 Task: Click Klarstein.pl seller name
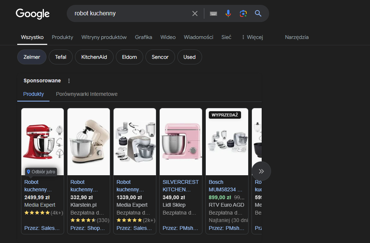[84, 205]
